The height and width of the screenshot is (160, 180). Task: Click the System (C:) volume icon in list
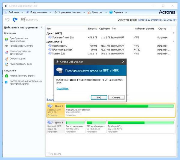(x=50, y=53)
